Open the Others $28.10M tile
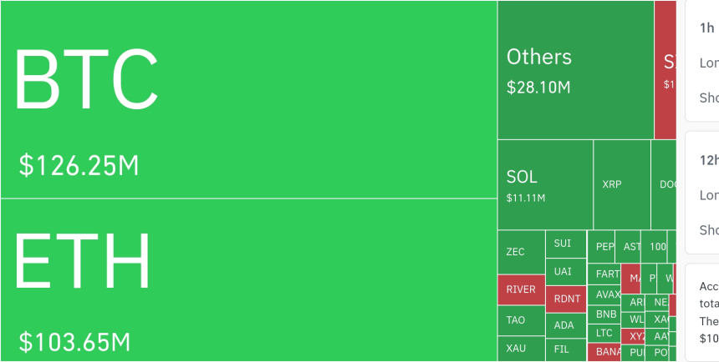The image size is (719, 362). tap(575, 70)
